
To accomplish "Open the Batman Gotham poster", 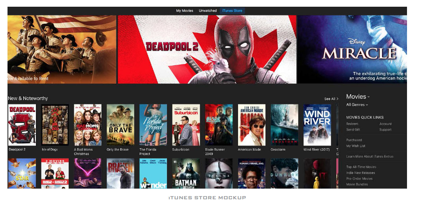I will coord(186,173).
